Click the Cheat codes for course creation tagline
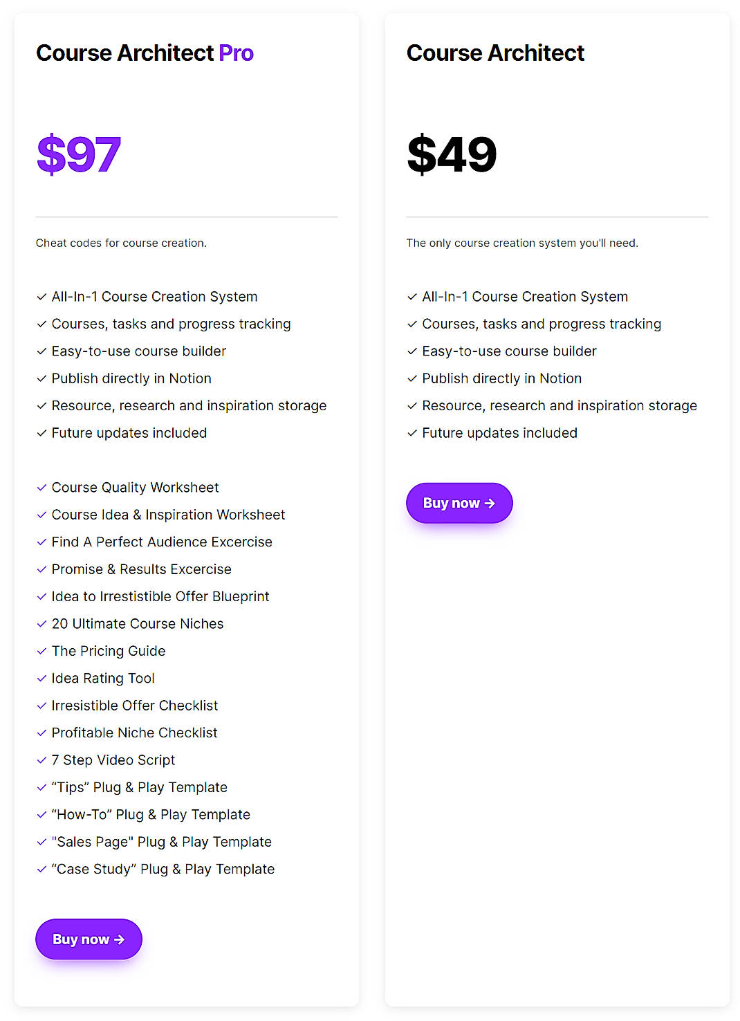Viewport: 740px width, 1021px height. [x=121, y=243]
